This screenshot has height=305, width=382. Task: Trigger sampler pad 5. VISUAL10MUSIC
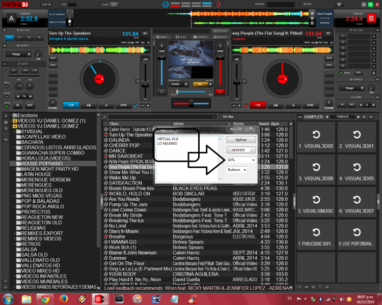coord(316,202)
